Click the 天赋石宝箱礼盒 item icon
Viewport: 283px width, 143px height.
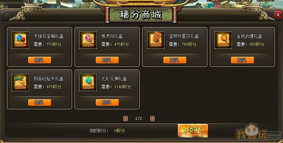tap(20, 40)
